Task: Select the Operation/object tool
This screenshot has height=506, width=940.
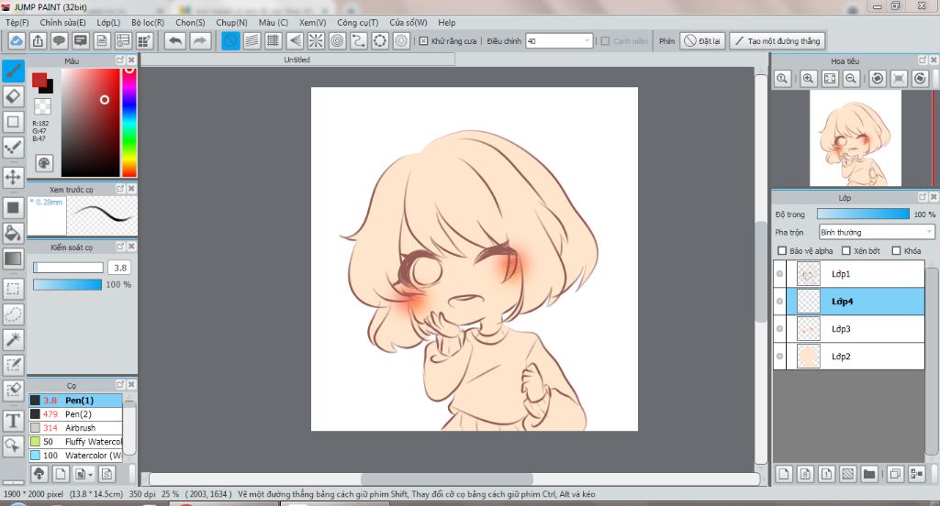Action: (x=13, y=445)
